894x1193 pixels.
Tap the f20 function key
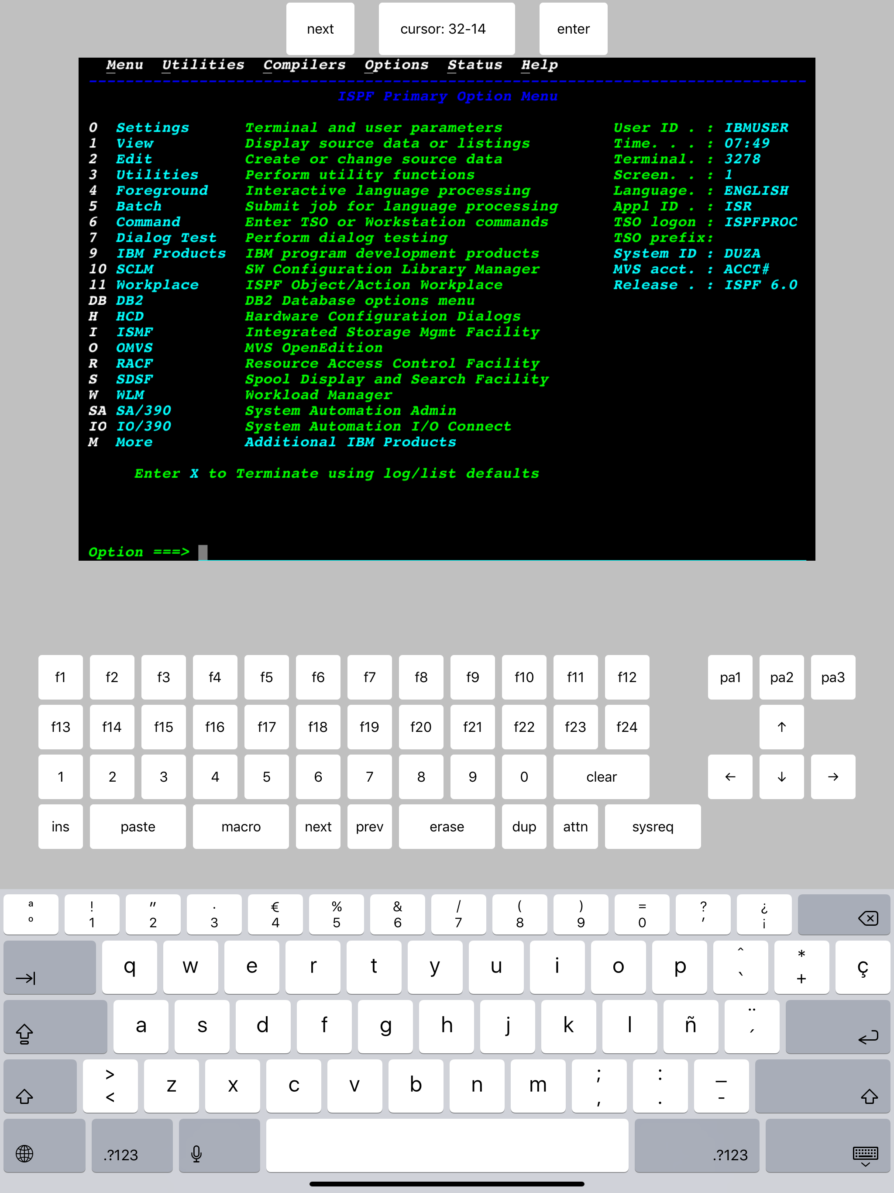(420, 727)
